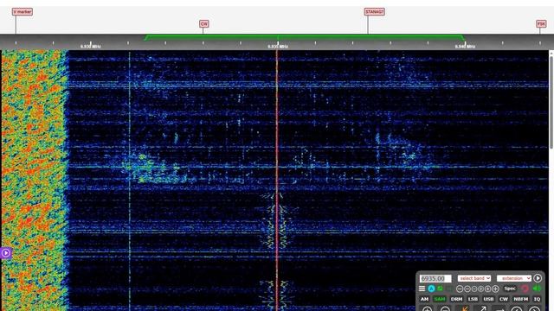
Task: Click the FSK marker label
Action: click(541, 23)
